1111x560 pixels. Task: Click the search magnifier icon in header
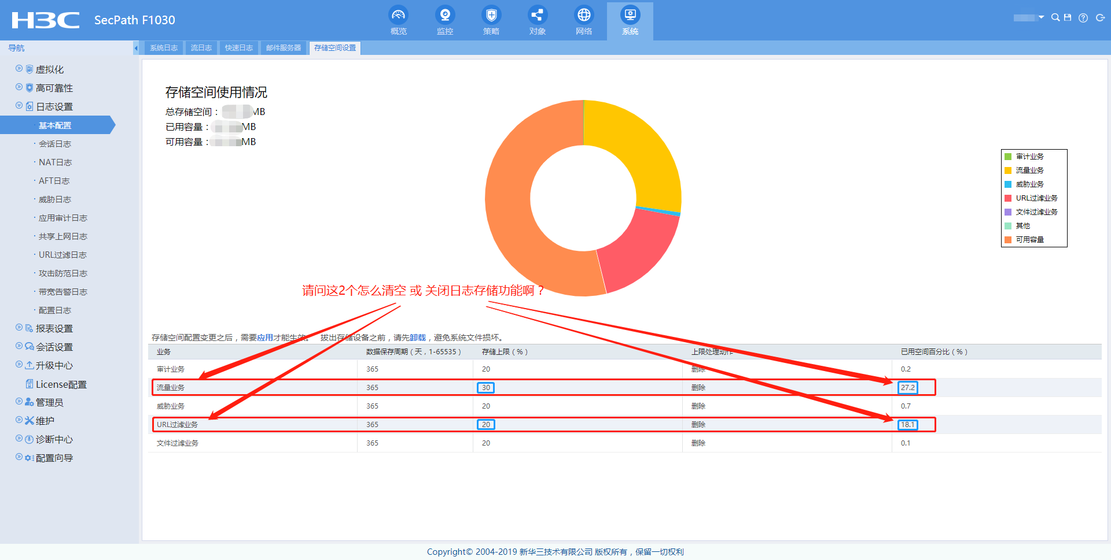coord(1055,18)
